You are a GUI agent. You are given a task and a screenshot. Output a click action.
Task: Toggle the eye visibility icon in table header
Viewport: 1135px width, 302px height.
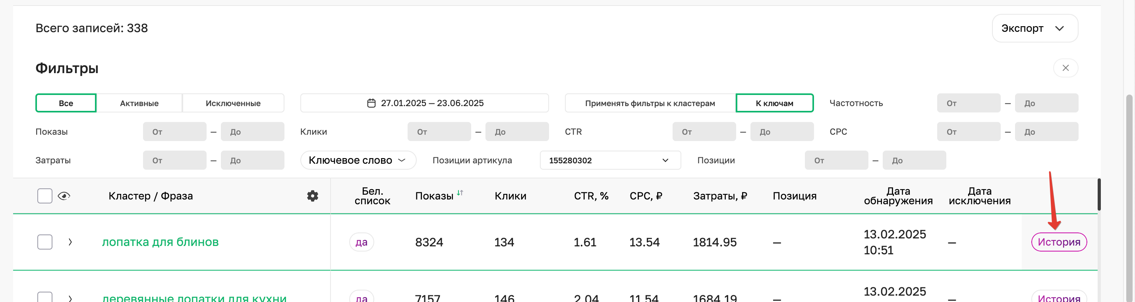click(x=64, y=196)
